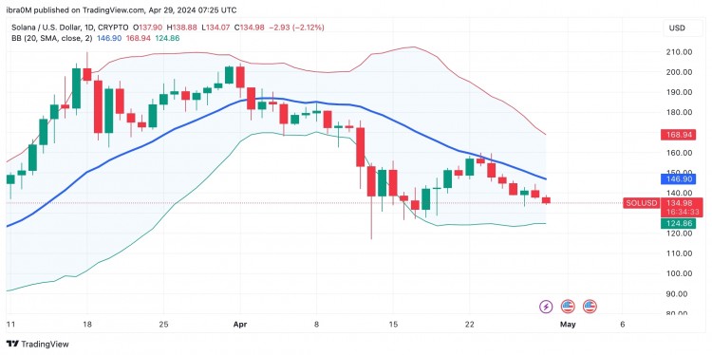The image size is (712, 355).
Task: Click the blue 146.90 basis price label
Action: click(x=679, y=178)
